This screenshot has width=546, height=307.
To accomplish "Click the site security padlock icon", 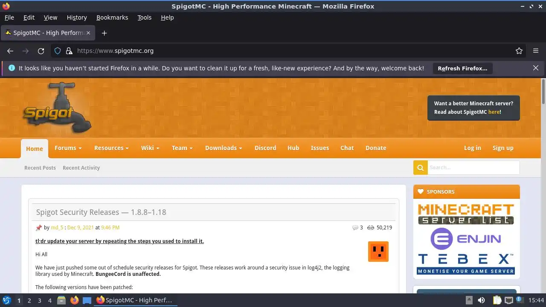I will 69,51.
